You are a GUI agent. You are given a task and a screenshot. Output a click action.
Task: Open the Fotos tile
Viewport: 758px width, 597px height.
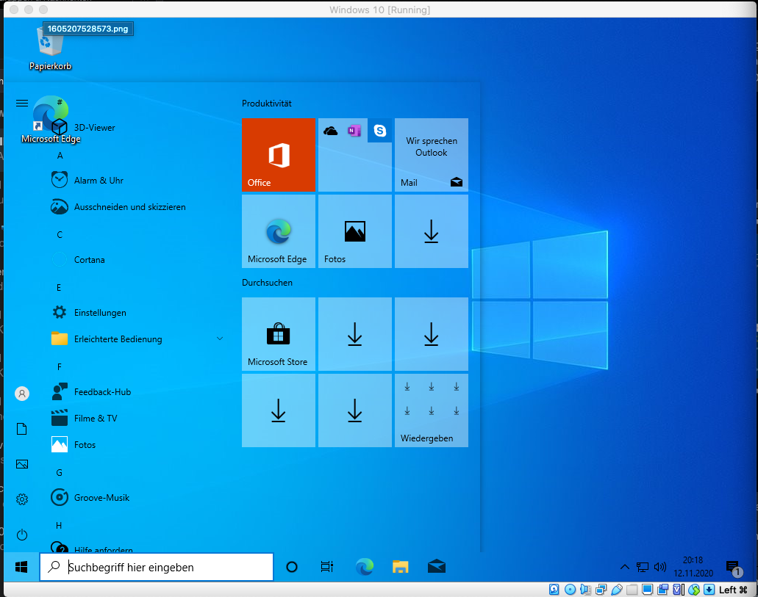[355, 231]
